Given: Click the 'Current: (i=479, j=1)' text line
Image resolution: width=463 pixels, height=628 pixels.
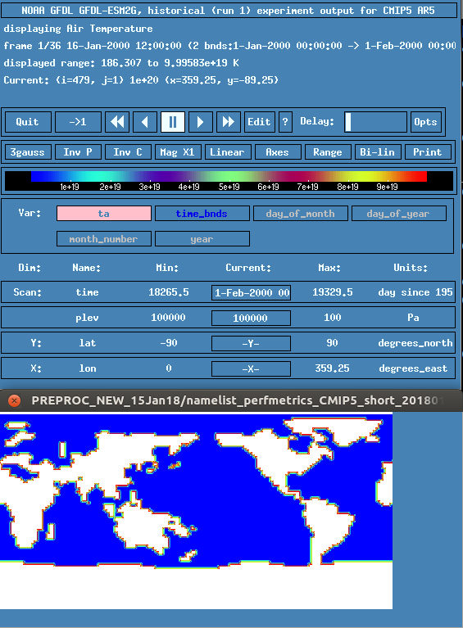Looking at the screenshot, I should coord(141,80).
